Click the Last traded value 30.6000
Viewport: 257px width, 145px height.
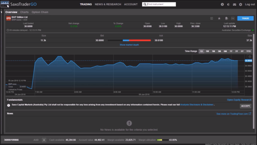pyautogui.click(x=28, y=26)
